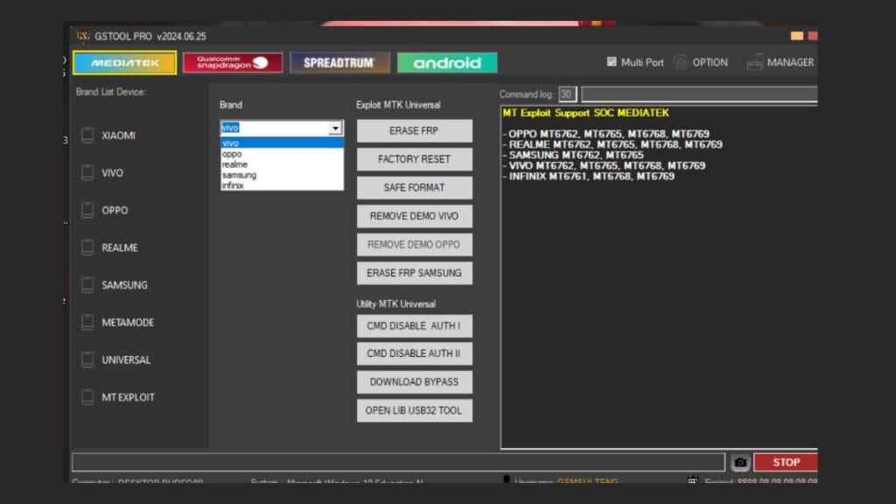Click the orange minimize window button
The image size is (896, 504).
(796, 36)
